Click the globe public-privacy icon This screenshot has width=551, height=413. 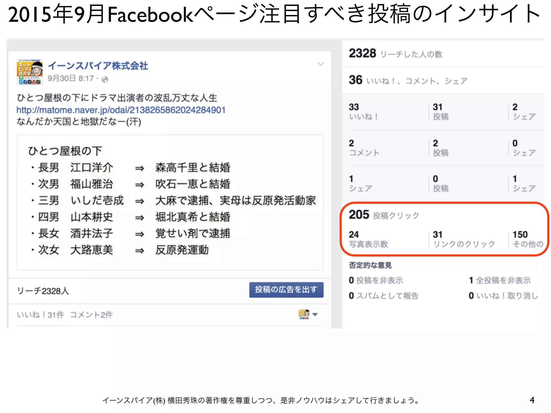pos(105,79)
